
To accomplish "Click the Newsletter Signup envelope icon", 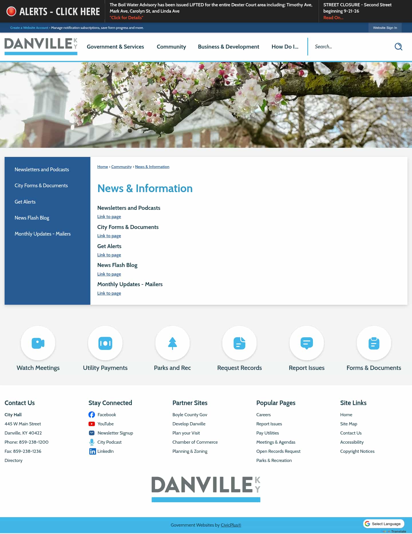I will [92, 433].
